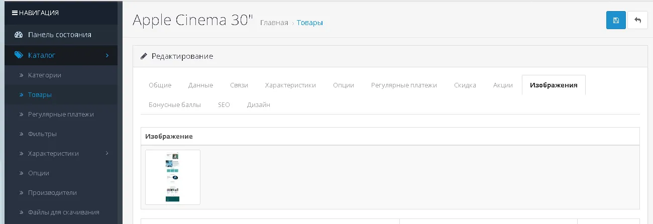Open Регулярные платежи in sidebar

pos(61,114)
